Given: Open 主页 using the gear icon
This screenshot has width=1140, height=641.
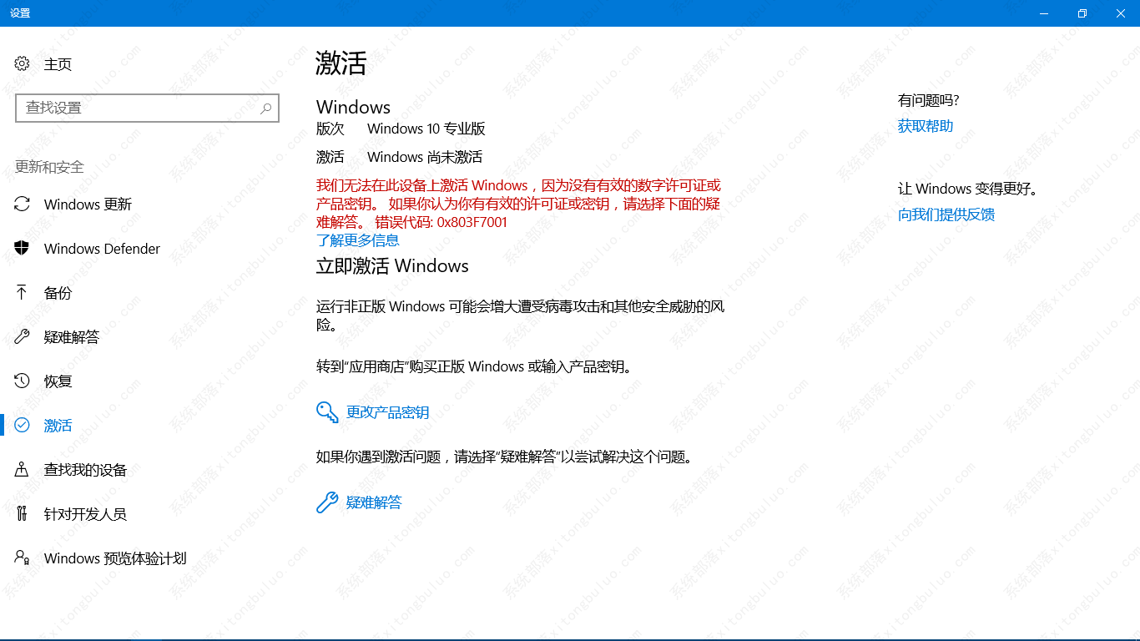Looking at the screenshot, I should click(x=23, y=63).
